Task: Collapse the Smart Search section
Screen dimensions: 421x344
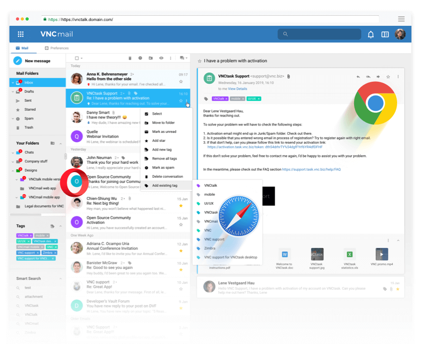Action: 61,279
